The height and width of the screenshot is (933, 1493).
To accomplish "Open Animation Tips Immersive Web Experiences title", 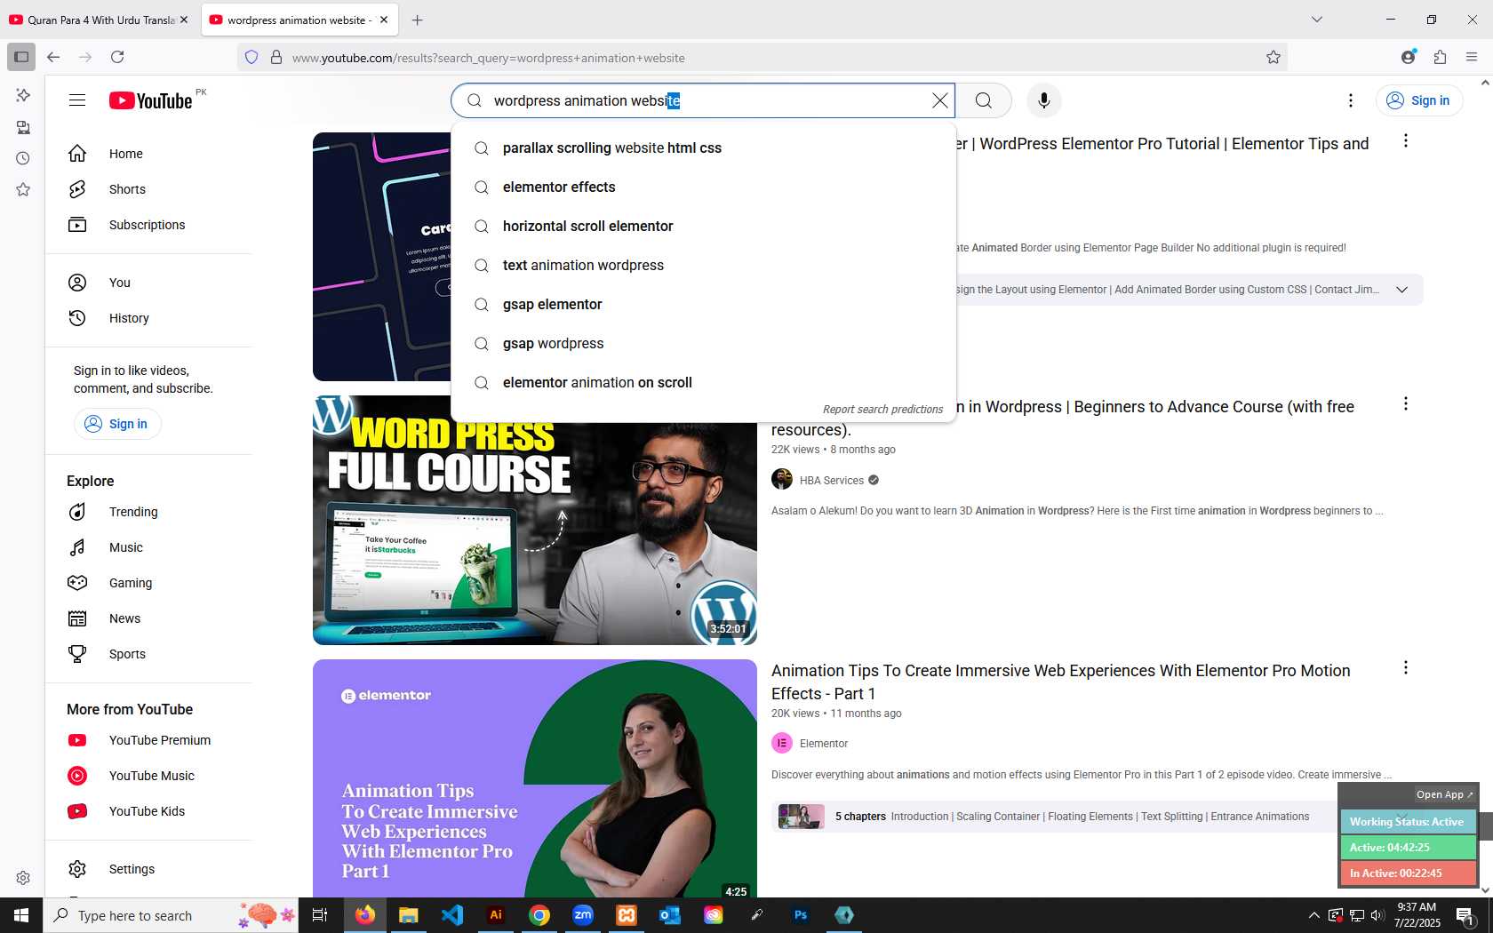I will 1061,682.
